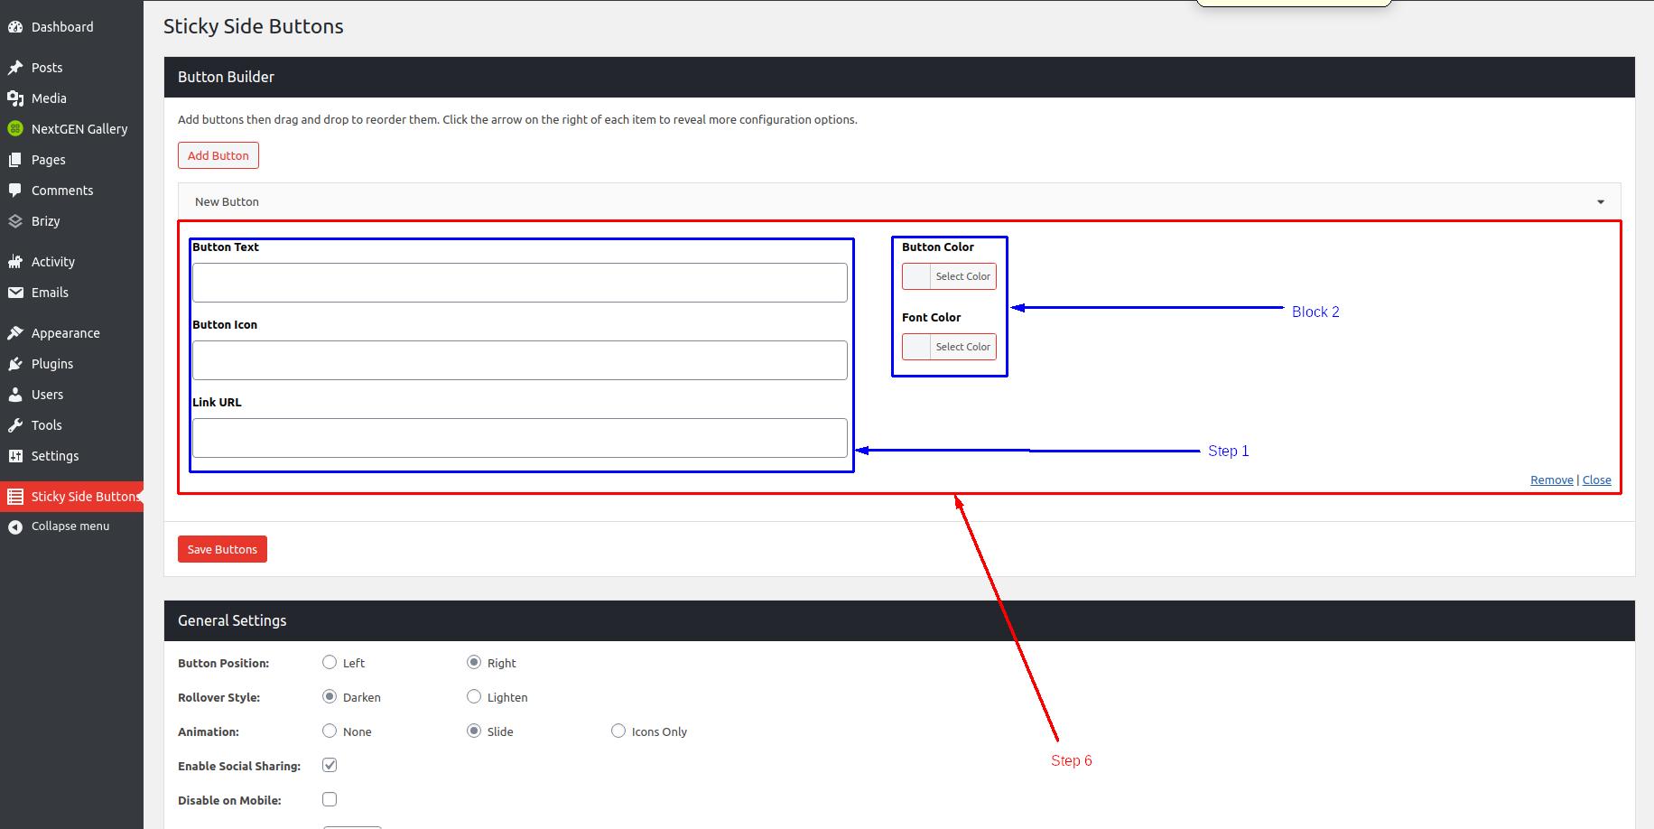Click the Emails envelope icon
This screenshot has height=829, width=1654.
(15, 293)
